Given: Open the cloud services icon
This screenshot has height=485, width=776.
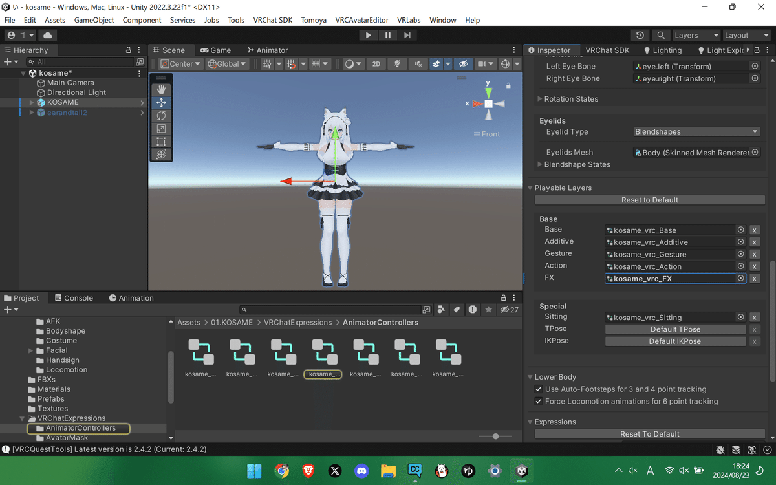Looking at the screenshot, I should tap(48, 36).
